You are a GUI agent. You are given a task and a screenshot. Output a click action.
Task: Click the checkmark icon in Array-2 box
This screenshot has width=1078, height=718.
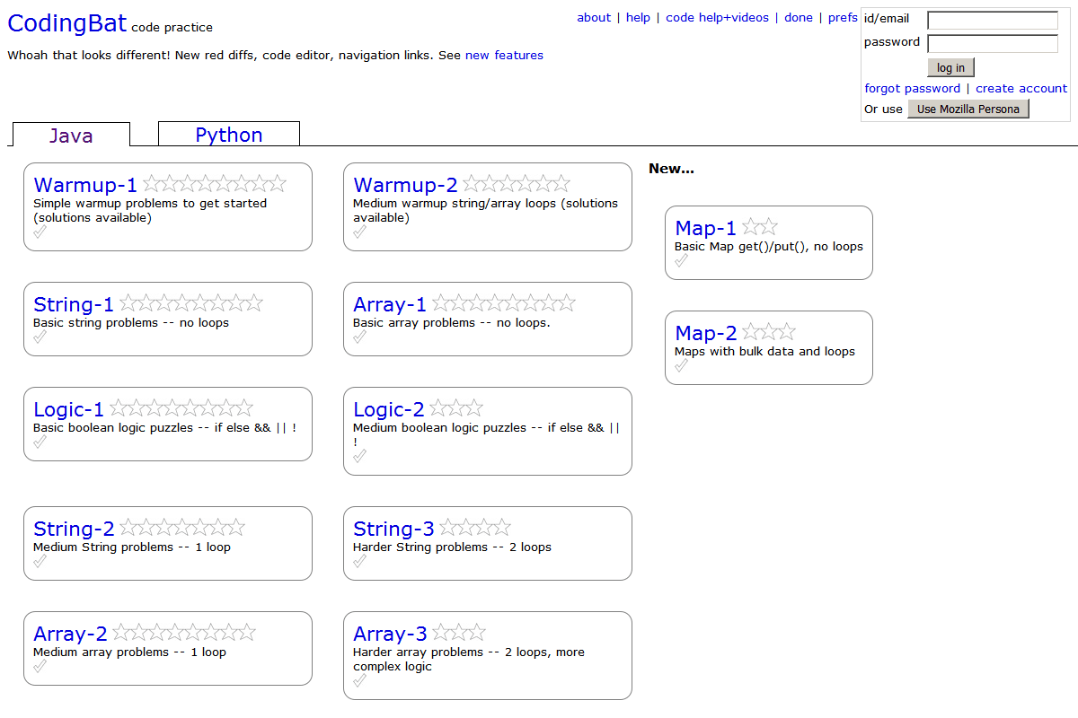click(40, 667)
